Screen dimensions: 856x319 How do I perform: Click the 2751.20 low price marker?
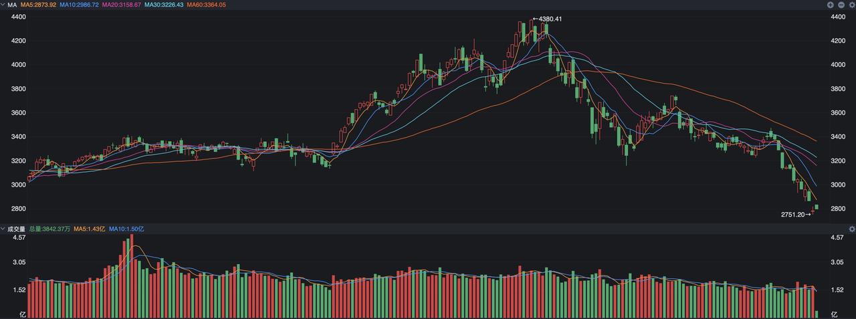(796, 215)
